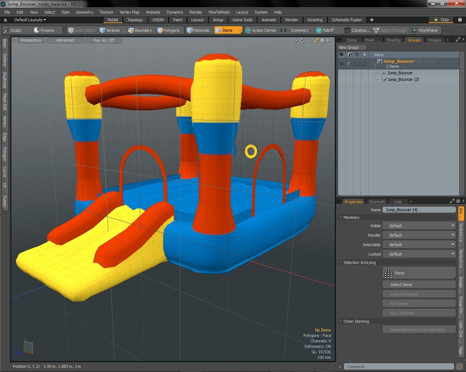Open the Presets browser

coord(44,30)
